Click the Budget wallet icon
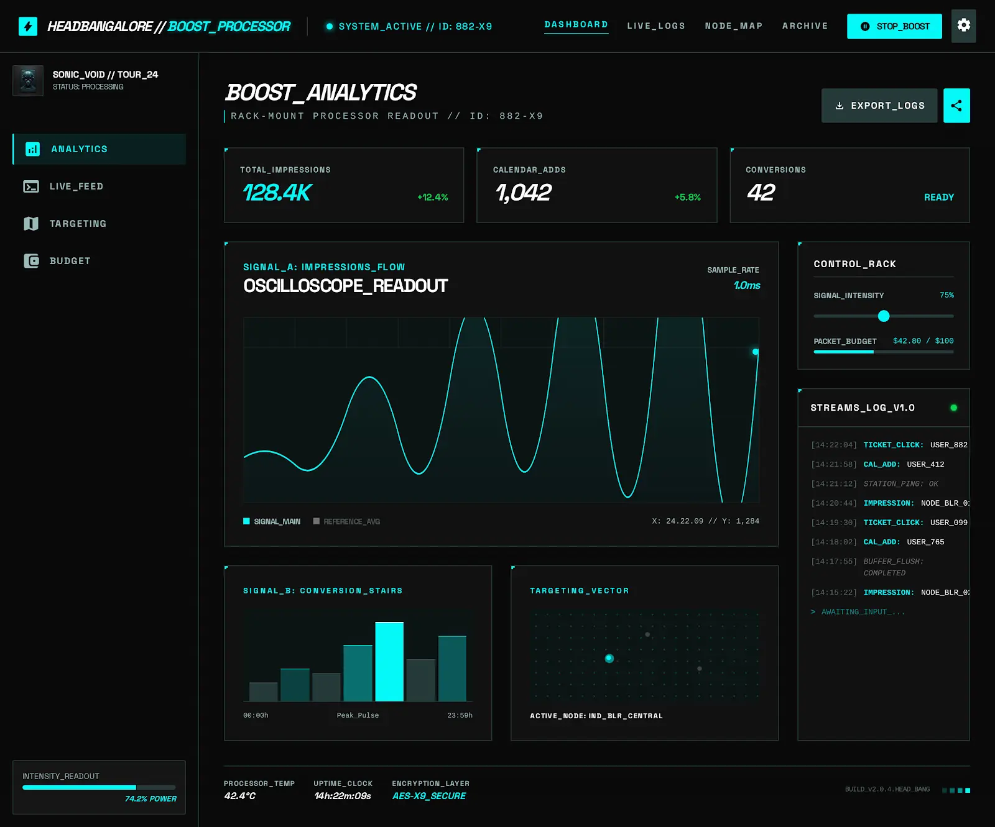Screen dimensions: 995x827 click(x=31, y=261)
